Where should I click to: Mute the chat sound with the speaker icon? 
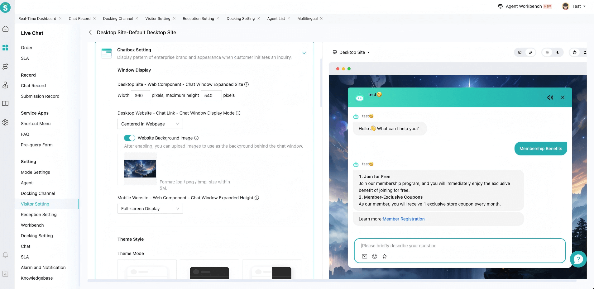[550, 97]
